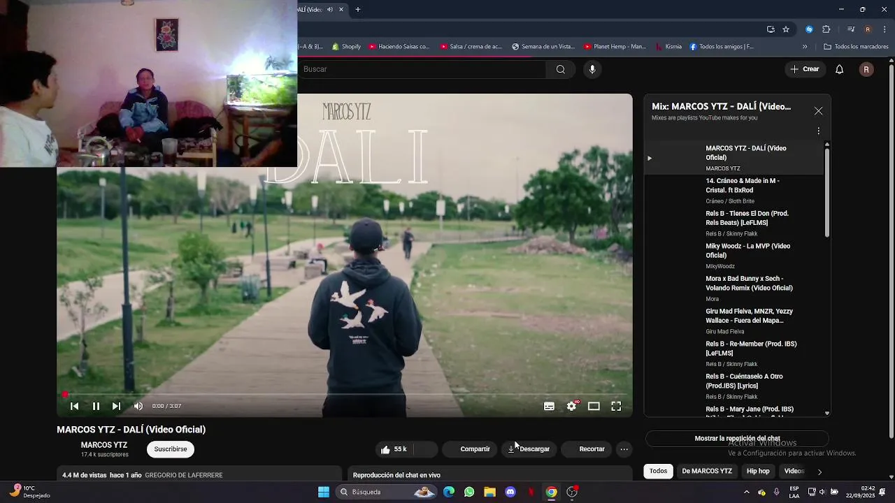Screen dimensions: 895x503
Task: Play Miky Woodz - La MVP from playlist
Action: [x=733, y=256]
